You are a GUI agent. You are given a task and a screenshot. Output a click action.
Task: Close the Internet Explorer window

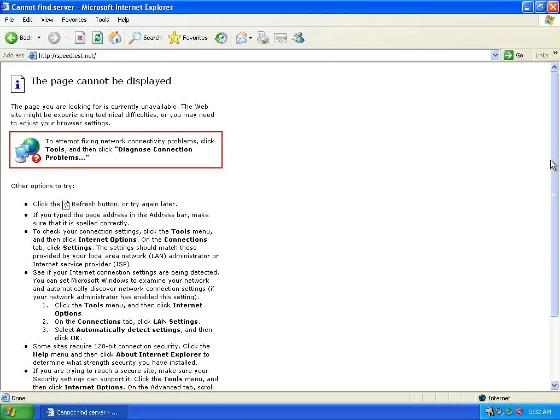click(553, 7)
